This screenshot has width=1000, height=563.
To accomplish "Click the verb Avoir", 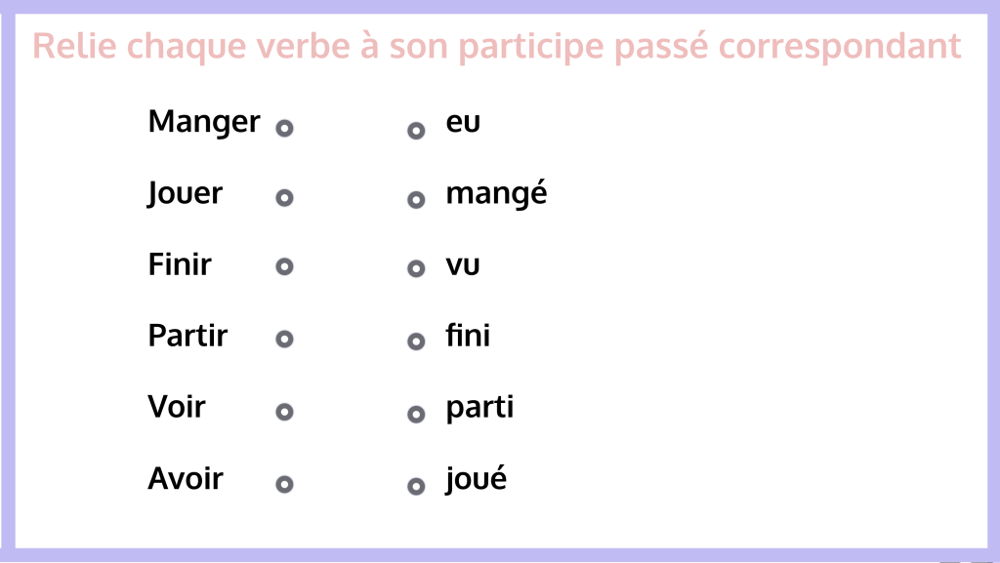I will tap(186, 479).
